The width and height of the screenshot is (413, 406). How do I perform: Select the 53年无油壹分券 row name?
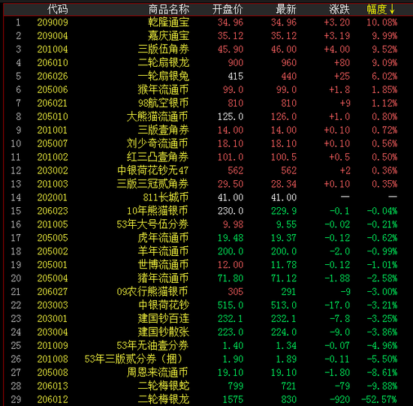pos(152,346)
